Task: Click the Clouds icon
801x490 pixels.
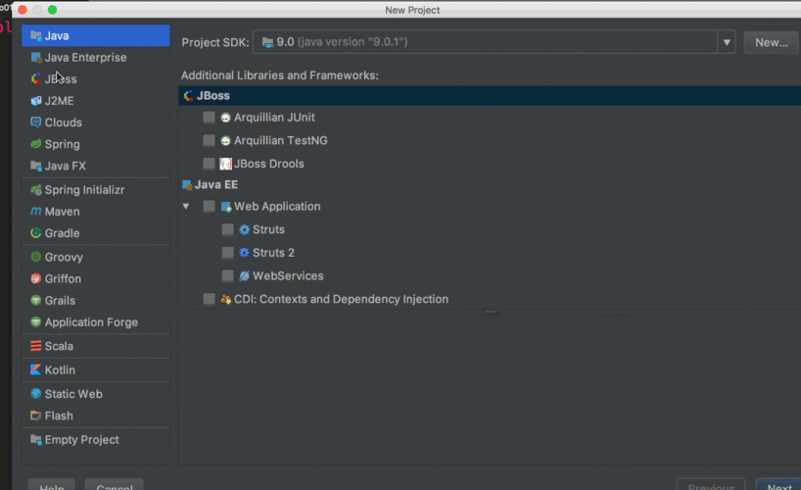Action: (x=36, y=122)
